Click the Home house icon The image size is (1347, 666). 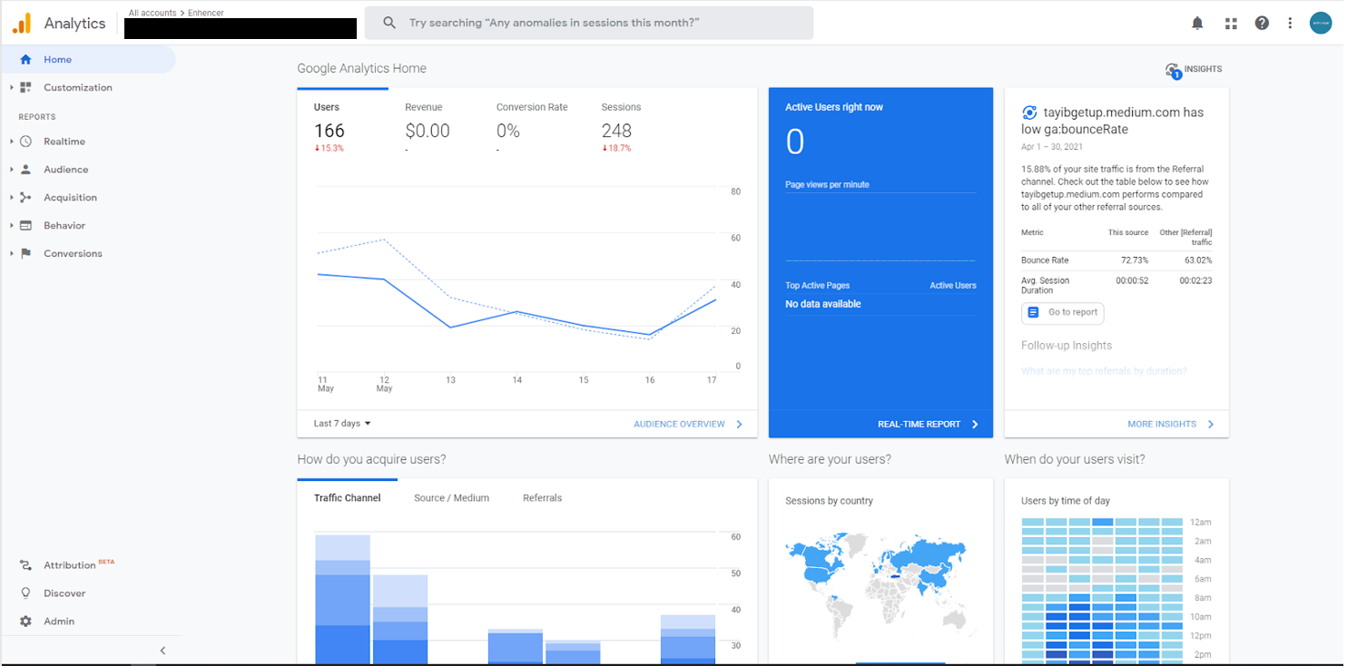coord(25,60)
